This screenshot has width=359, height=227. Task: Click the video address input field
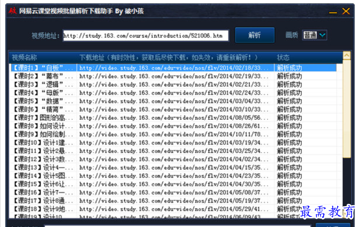pyautogui.click(x=146, y=35)
